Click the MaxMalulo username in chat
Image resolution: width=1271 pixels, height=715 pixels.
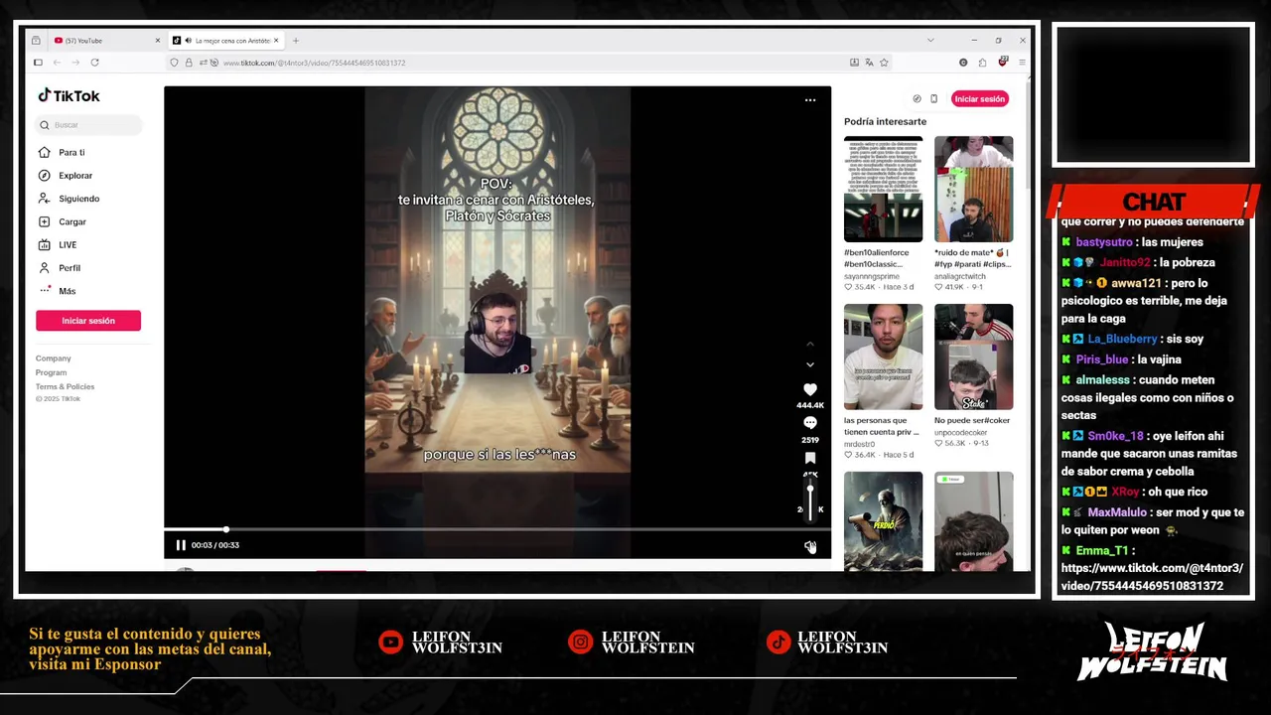pos(1116,512)
